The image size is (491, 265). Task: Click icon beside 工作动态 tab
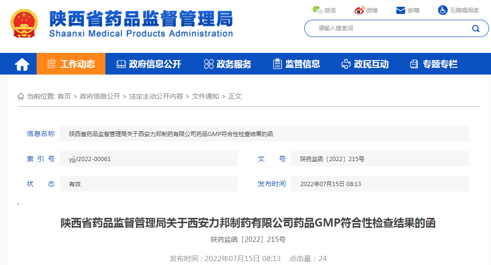[x=52, y=64]
